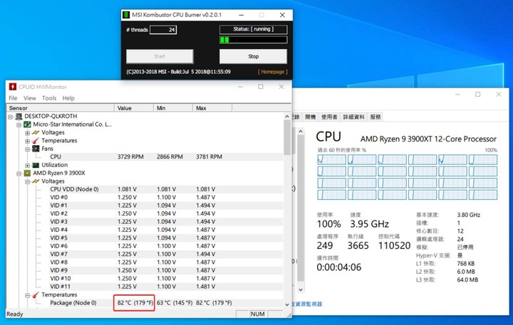513x325 pixels.
Task: Open the File menu in HWMonitor
Action: (13, 98)
